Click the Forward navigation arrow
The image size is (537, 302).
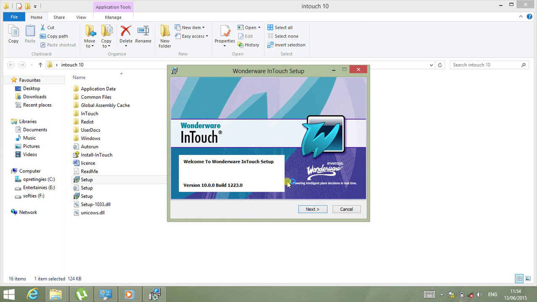point(22,65)
